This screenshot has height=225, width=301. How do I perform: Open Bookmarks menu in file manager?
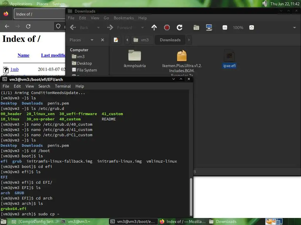tap(124, 18)
